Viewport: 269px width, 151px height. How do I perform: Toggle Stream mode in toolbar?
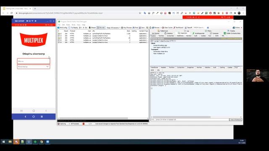coord(92,28)
